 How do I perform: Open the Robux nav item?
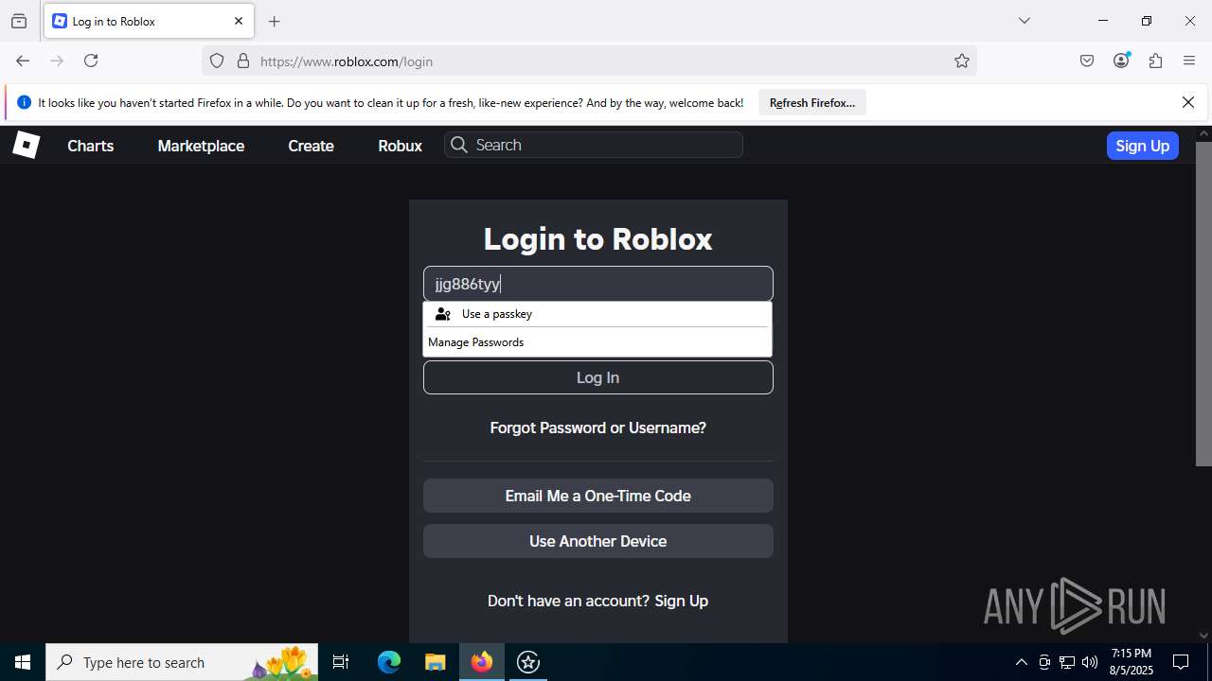(400, 146)
